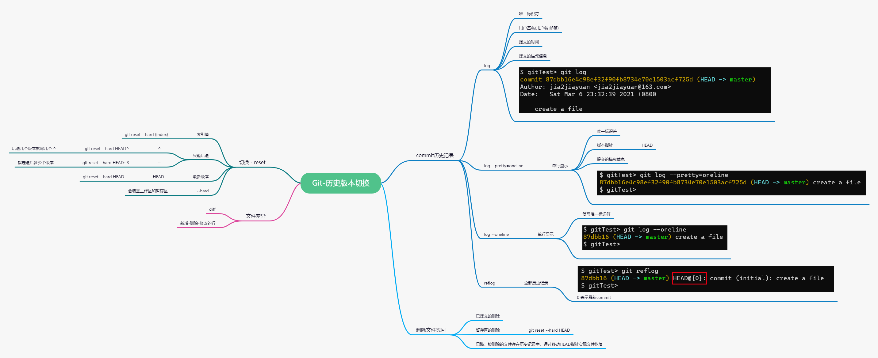Click the git reset --hard HEAD~3 node
Image resolution: width=878 pixels, height=358 pixels.
coord(106,163)
